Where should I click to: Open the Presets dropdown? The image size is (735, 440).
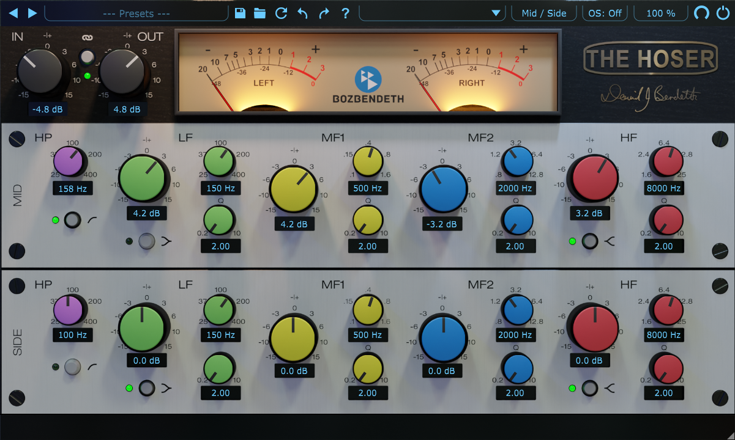[136, 13]
